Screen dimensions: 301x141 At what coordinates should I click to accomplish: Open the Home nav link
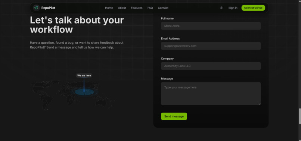(x=109, y=8)
